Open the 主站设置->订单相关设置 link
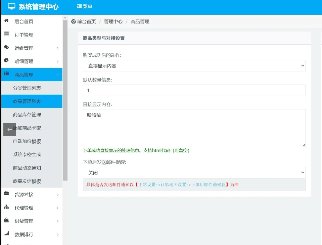Image resolution: width=322 pixels, height=245 pixels. point(182,185)
